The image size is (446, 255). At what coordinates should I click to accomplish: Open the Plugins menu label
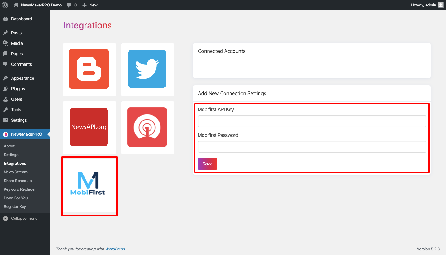tap(18, 89)
